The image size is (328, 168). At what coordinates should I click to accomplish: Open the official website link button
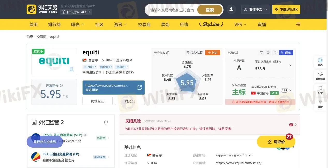114,88
